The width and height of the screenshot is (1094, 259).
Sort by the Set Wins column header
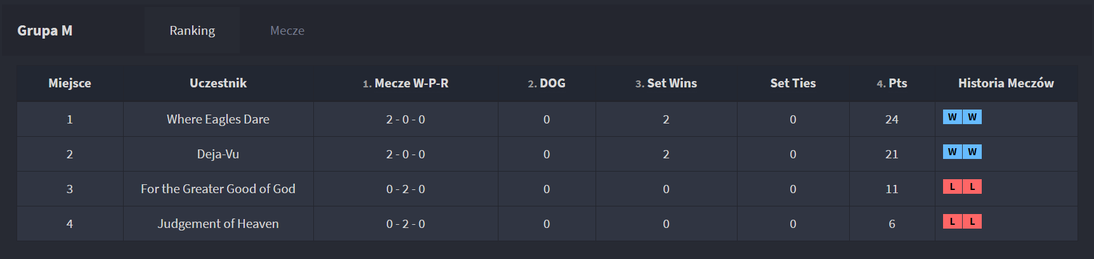[x=666, y=83]
